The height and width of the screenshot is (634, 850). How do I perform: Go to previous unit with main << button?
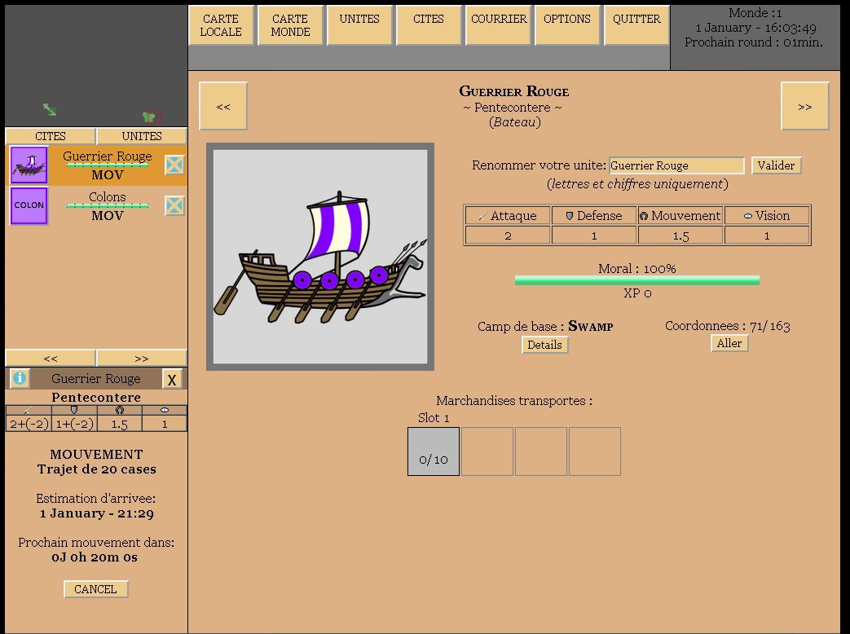pos(223,106)
